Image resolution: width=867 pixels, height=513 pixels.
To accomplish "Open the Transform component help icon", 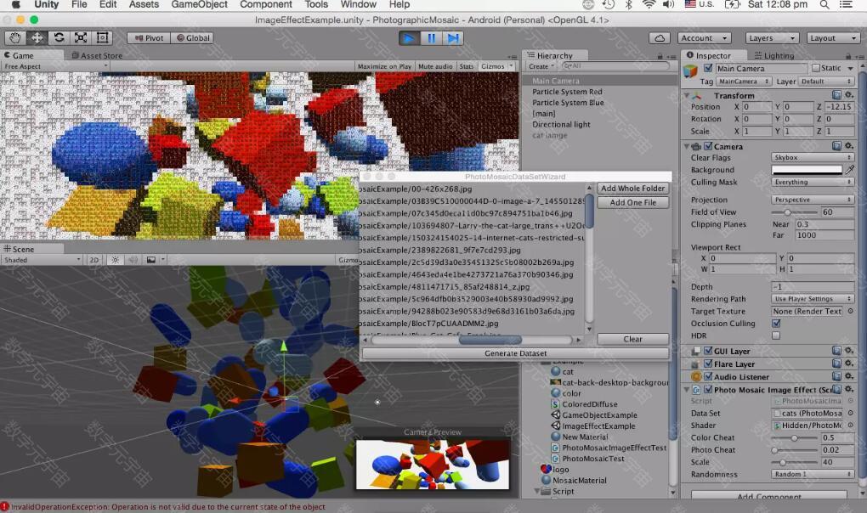I will point(836,95).
